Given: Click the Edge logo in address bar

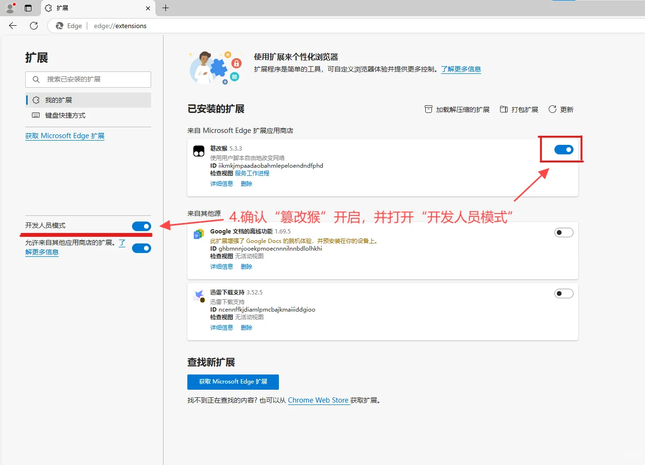Looking at the screenshot, I should [60, 26].
